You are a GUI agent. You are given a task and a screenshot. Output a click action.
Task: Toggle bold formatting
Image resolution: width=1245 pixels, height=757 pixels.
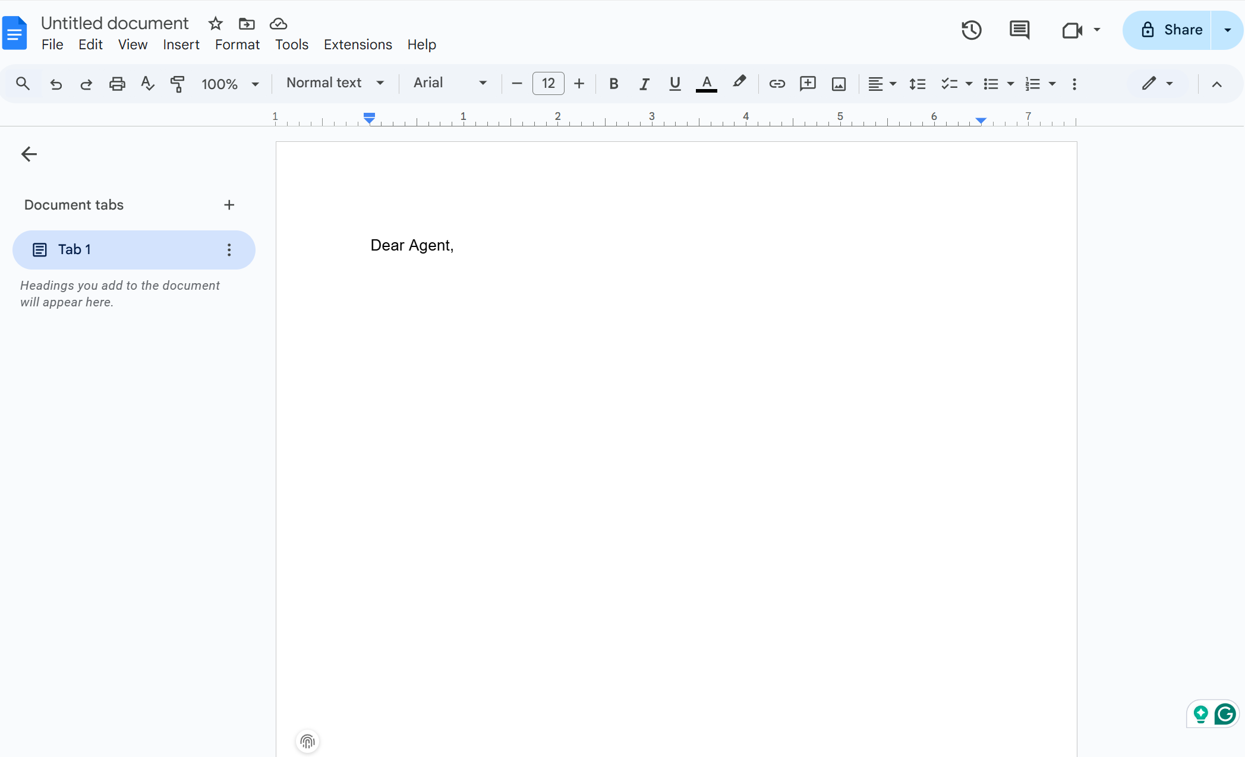pyautogui.click(x=614, y=84)
